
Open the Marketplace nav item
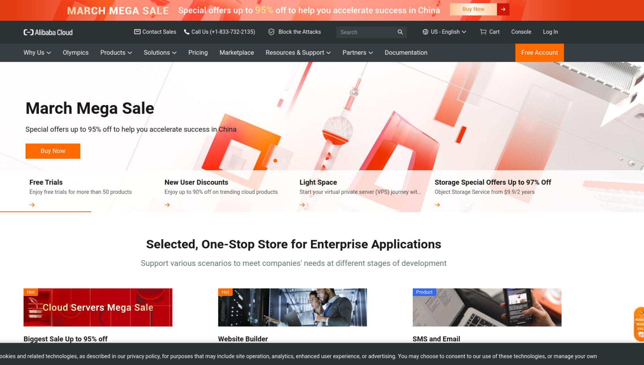pyautogui.click(x=237, y=53)
